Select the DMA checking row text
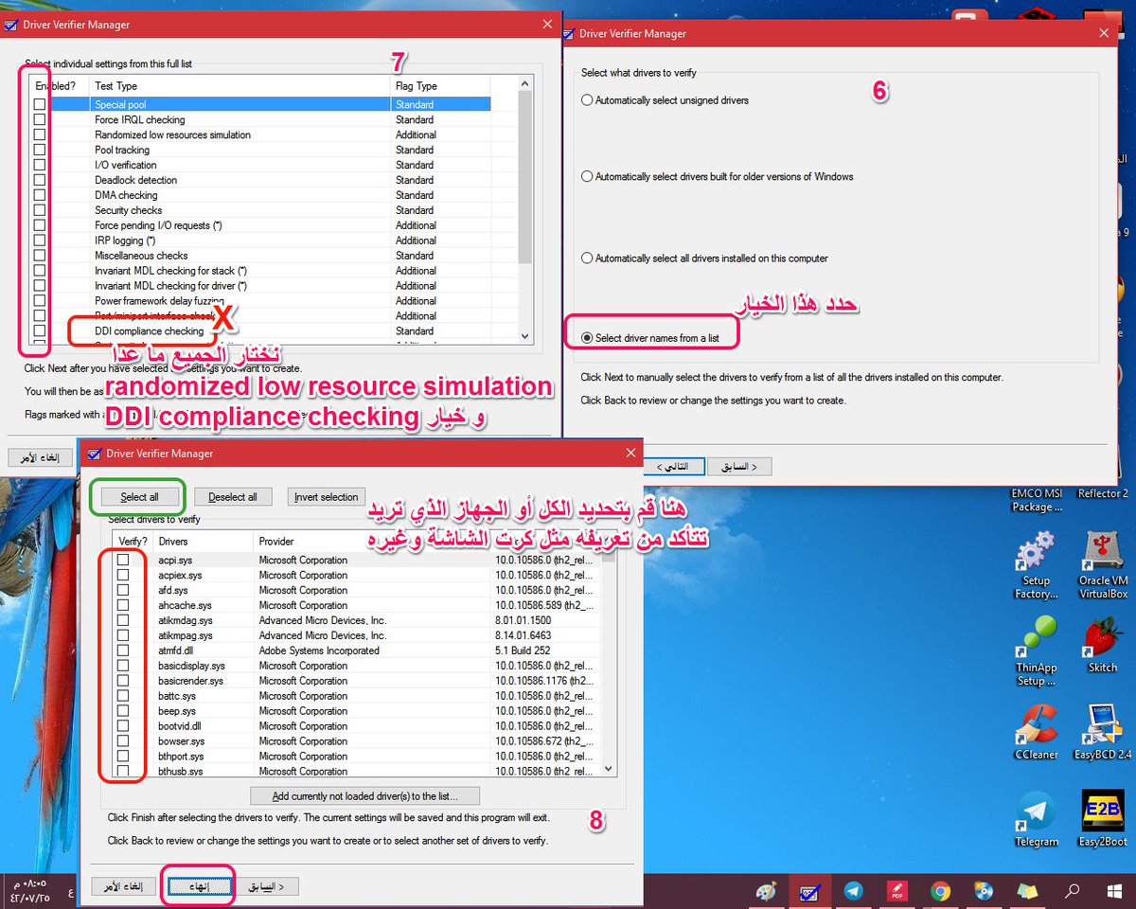Screen dimensions: 1136x909 point(126,195)
